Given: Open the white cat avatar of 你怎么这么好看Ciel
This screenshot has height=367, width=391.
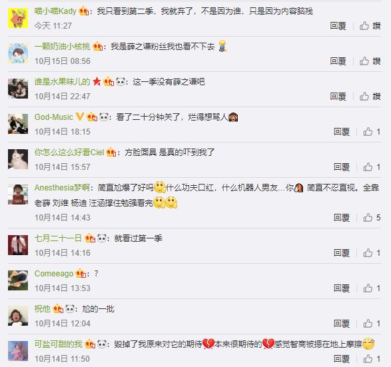Looking at the screenshot, I should 18,159.
